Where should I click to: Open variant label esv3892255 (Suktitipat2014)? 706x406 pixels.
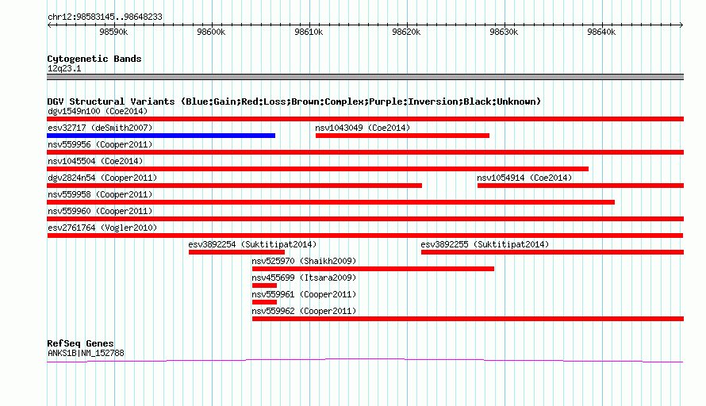(x=485, y=244)
